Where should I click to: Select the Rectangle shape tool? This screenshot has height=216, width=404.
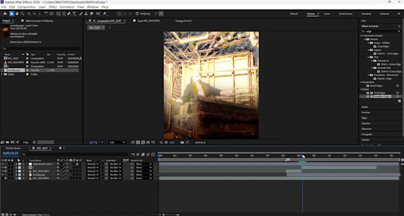pos(58,14)
